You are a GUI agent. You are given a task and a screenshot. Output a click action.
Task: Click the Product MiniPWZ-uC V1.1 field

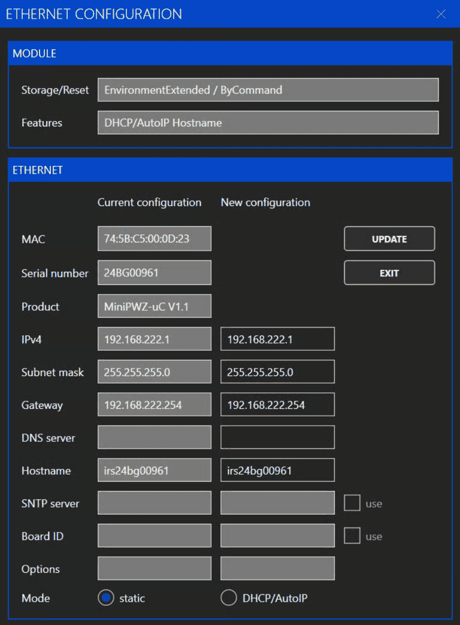tap(155, 306)
